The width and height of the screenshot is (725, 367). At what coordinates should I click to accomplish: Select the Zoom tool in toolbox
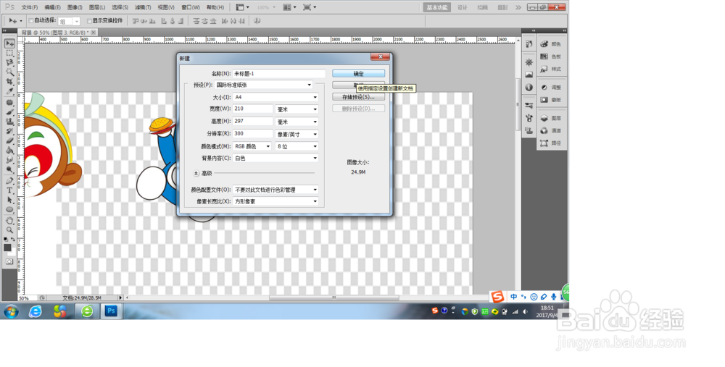[x=9, y=230]
